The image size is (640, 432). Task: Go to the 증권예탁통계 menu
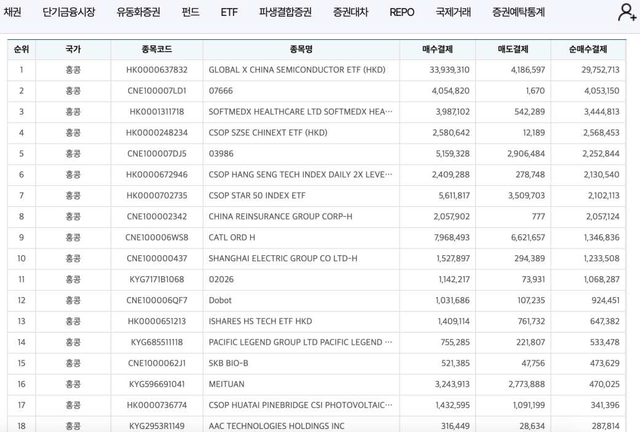click(x=518, y=12)
